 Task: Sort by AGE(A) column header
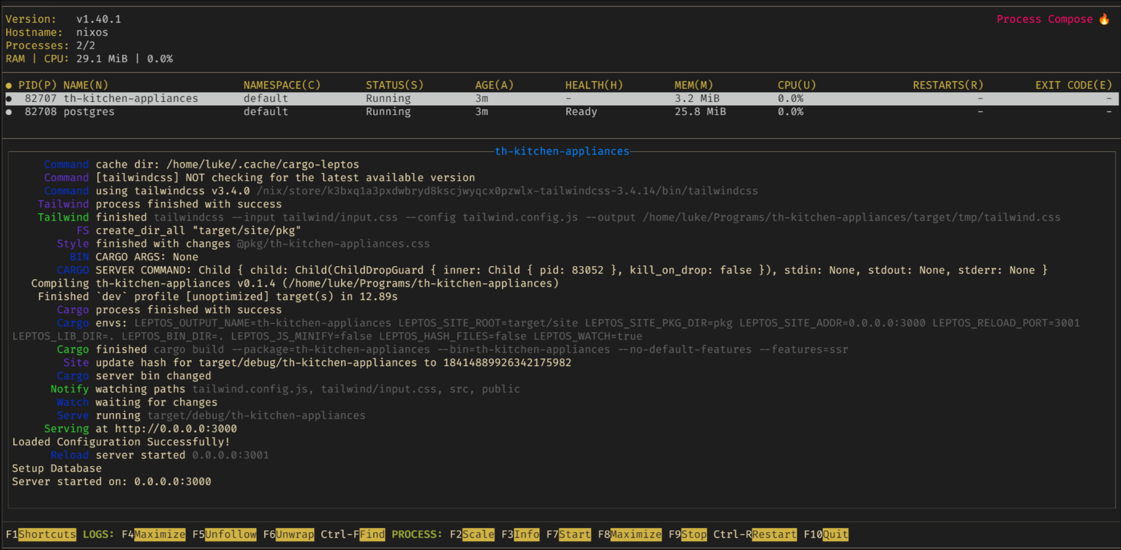pyautogui.click(x=494, y=85)
